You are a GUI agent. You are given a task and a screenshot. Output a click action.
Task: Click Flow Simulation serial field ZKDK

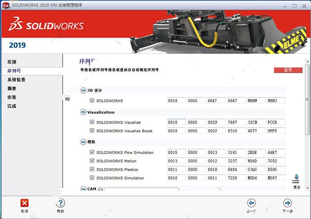(256, 152)
